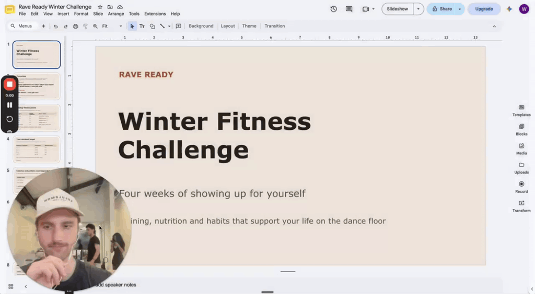Click the Winter Fitness Challenge title text
Viewport: 535px width, 294px height.
click(214, 136)
